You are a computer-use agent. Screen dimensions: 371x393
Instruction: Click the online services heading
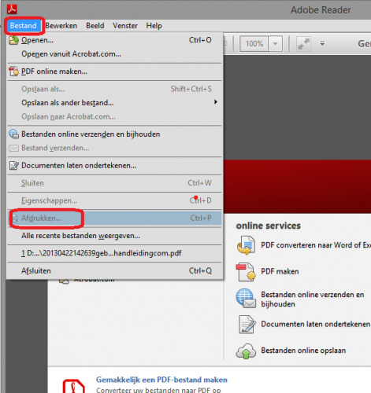coord(268,226)
